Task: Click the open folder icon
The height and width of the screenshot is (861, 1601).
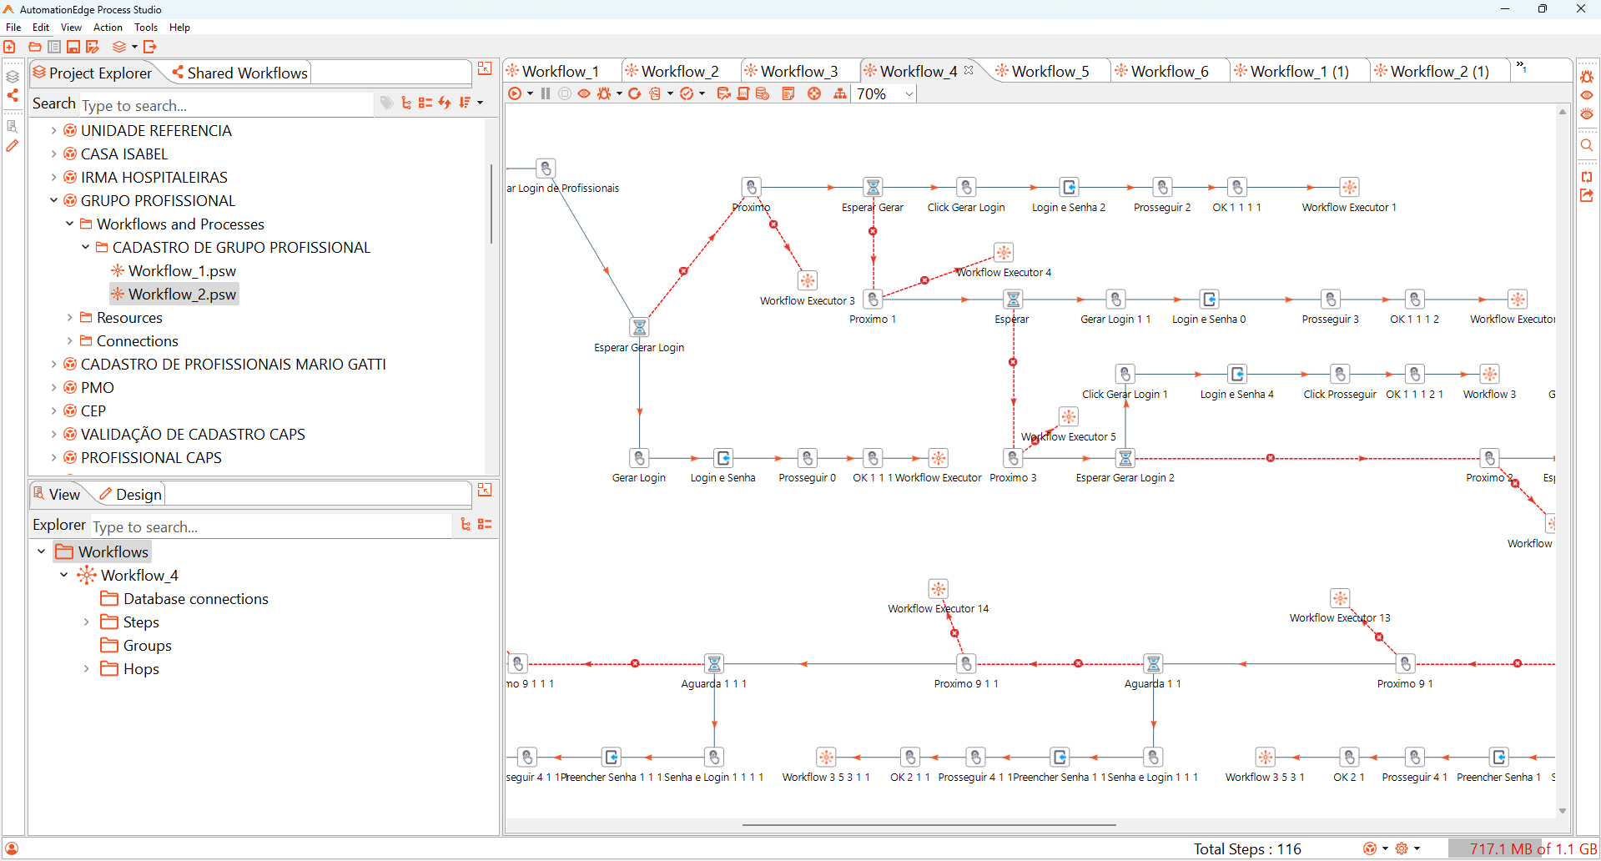Action: pos(35,47)
